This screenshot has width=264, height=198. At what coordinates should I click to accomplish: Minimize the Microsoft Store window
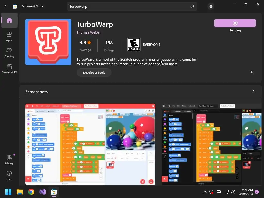[x=234, y=4]
